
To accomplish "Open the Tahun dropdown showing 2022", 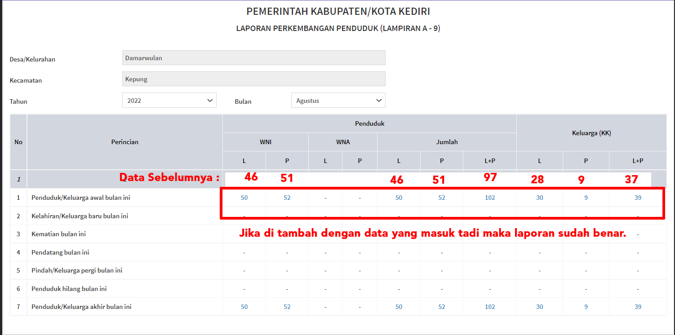I will (169, 100).
